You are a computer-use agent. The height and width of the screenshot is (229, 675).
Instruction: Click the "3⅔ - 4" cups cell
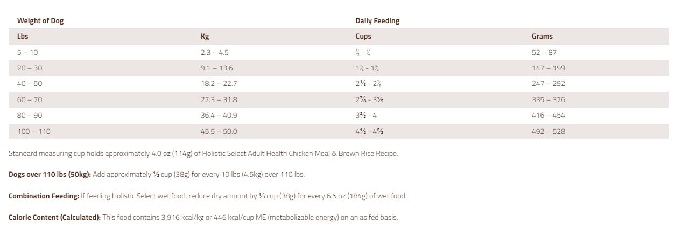pos(366,116)
